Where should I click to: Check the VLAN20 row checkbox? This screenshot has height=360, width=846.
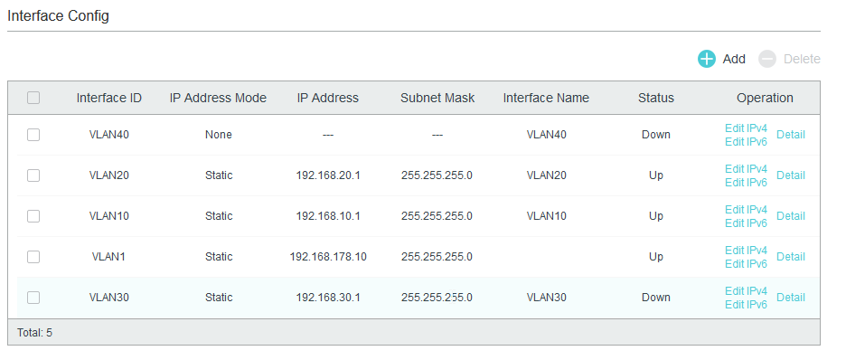(33, 175)
